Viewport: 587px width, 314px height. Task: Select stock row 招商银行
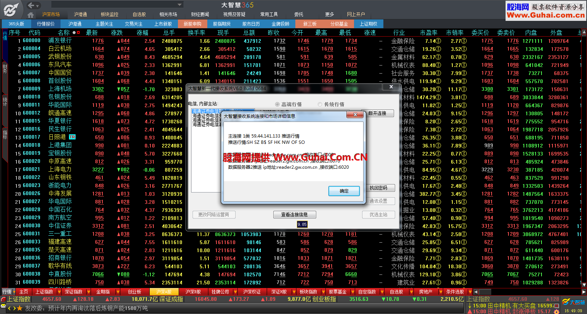293,258
